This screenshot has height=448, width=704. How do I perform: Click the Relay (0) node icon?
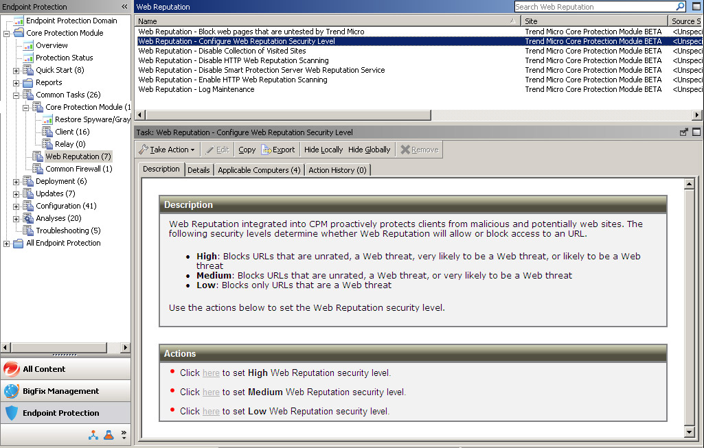pyautogui.click(x=47, y=144)
